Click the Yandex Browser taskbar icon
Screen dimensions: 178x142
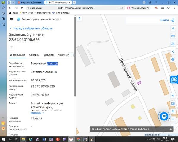[71, 139]
